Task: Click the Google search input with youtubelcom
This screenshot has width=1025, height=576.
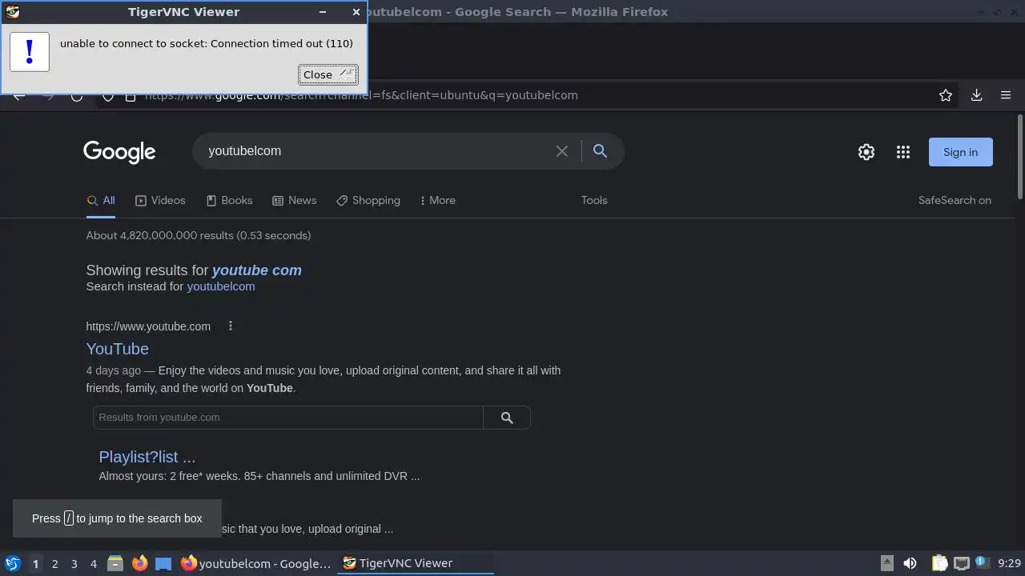Action: point(376,151)
